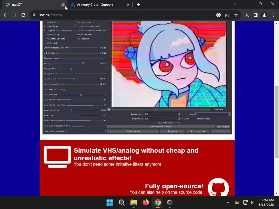Open File Explorer from the taskbar
Image resolution: width=279 pixels, height=209 pixels.
pyautogui.click(x=134, y=202)
